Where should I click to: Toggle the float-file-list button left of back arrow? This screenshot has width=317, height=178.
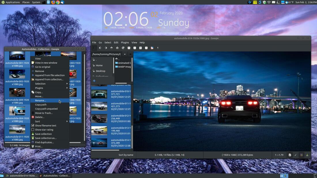click(94, 48)
